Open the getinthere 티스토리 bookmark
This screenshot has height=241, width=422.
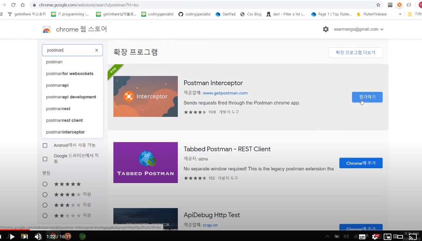[27, 14]
